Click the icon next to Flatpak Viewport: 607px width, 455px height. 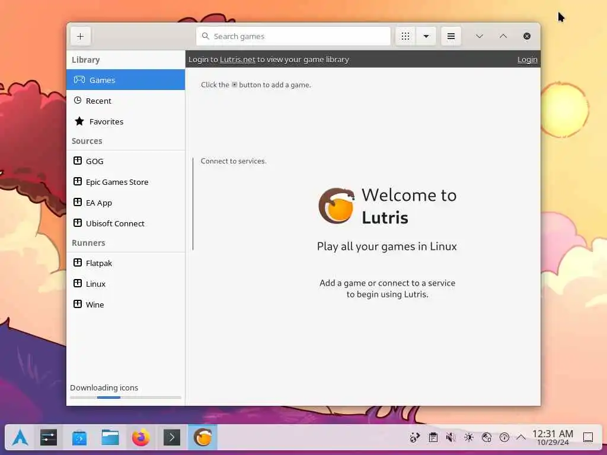click(x=78, y=262)
